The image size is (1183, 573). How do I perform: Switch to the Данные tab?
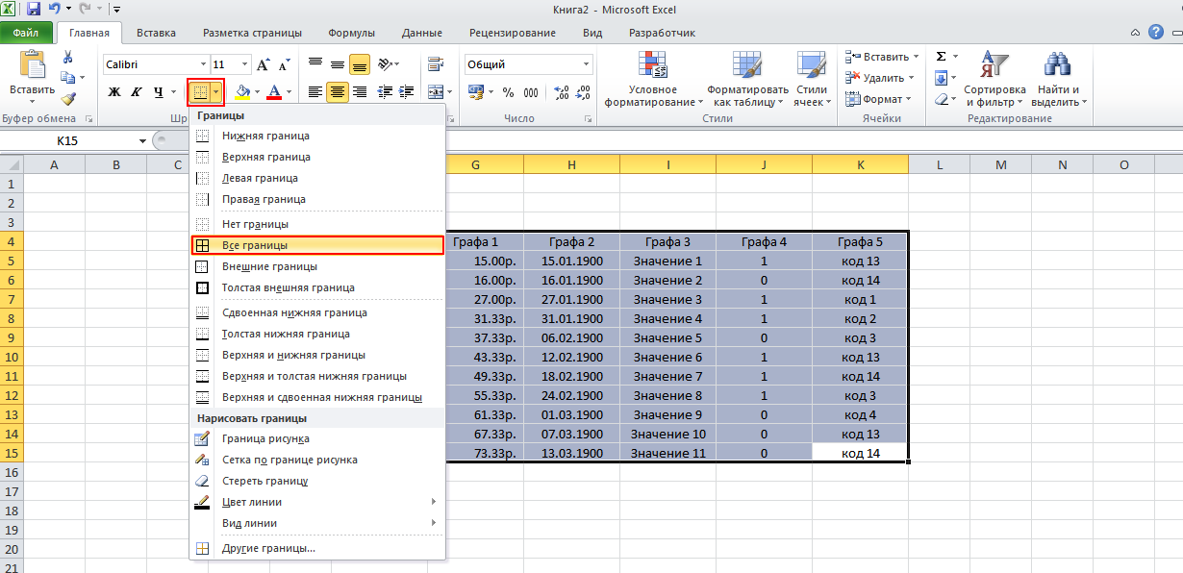[421, 33]
